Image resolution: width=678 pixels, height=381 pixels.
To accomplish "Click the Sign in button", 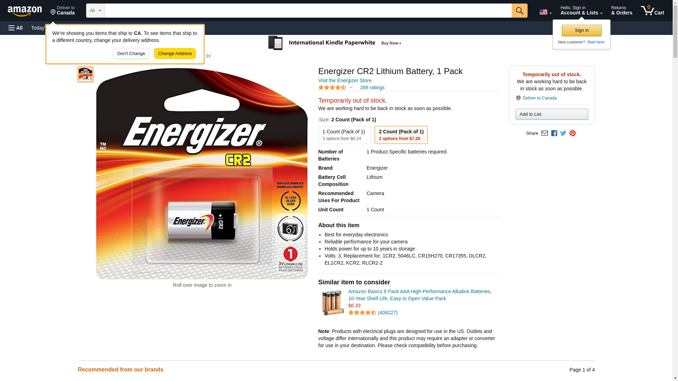I will click(x=581, y=30).
